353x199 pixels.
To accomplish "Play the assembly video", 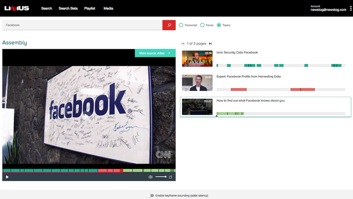I will [7, 177].
